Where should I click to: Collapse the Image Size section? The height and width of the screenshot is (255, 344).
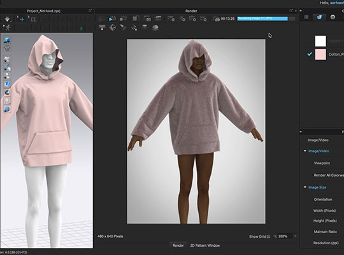(x=305, y=187)
